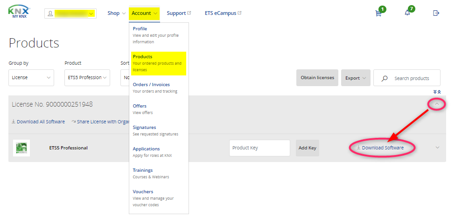Open the Product filter dropdown
The width and height of the screenshot is (455, 223).
[x=87, y=78]
